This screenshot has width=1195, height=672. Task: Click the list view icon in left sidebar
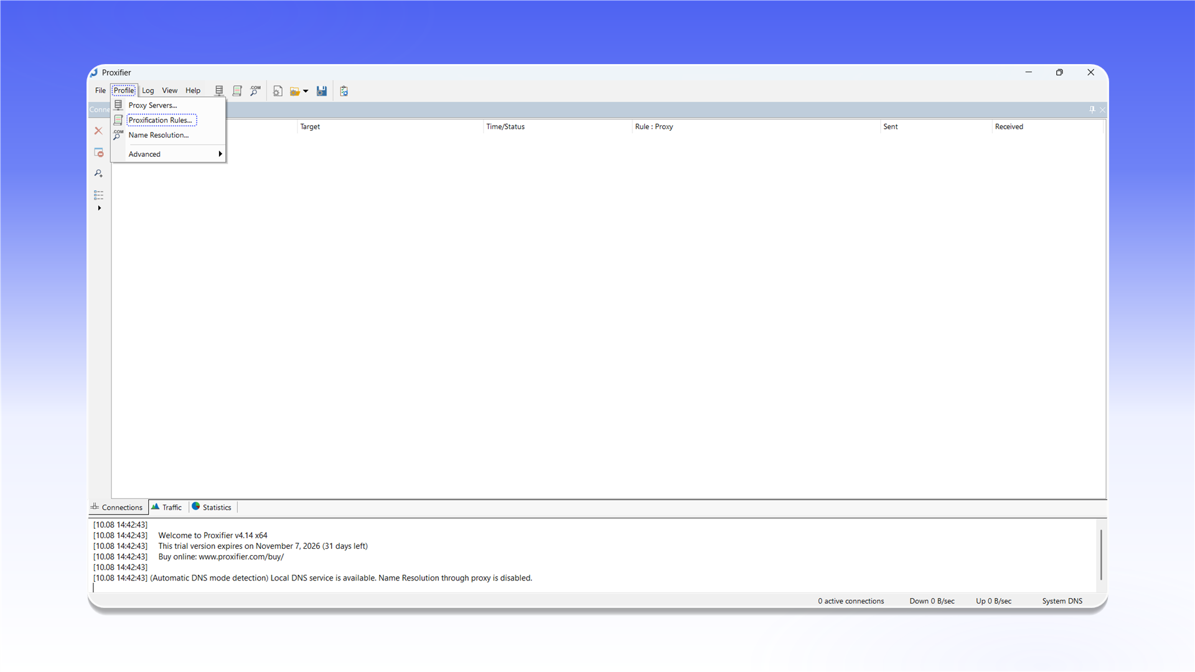coord(98,195)
